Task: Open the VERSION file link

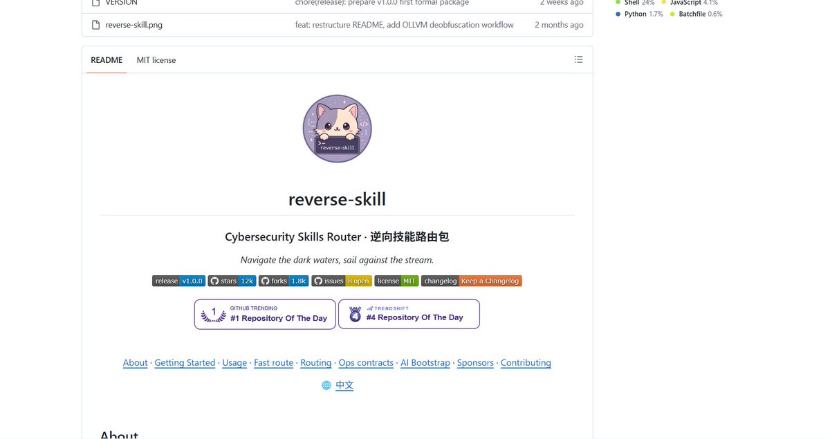Action: 122,3
